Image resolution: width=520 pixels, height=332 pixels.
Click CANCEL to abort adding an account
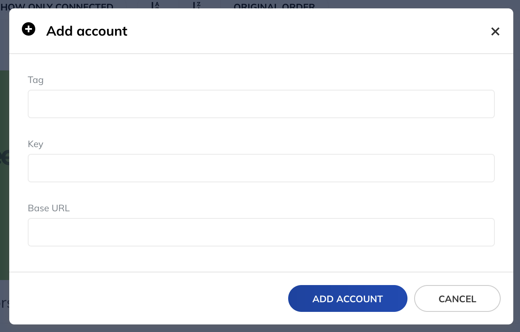457,298
